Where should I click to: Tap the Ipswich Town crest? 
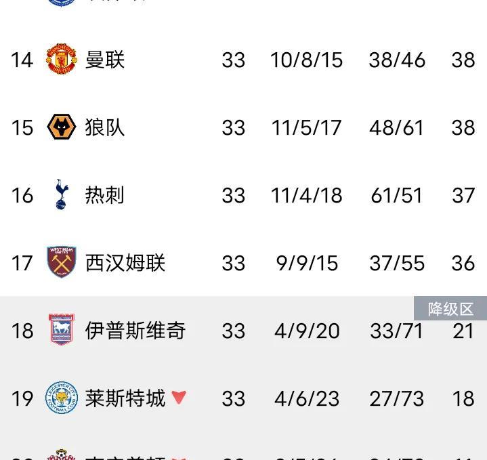[61, 330]
